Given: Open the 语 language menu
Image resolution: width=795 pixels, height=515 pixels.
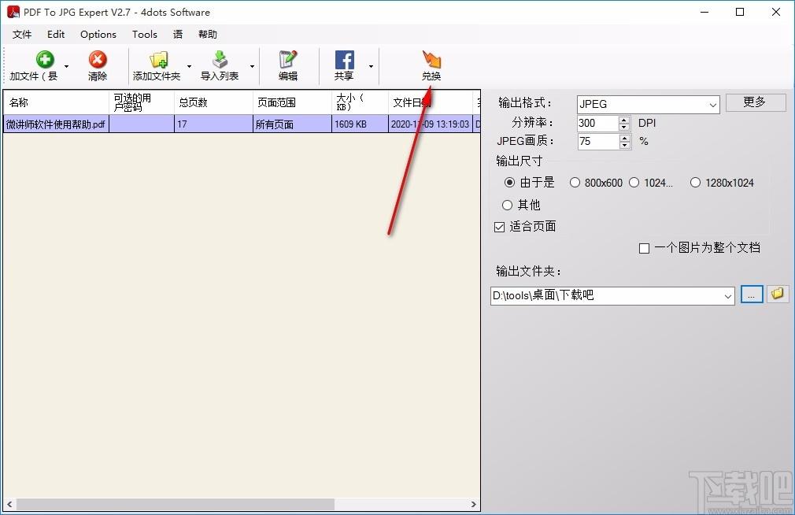Looking at the screenshot, I should [x=178, y=34].
